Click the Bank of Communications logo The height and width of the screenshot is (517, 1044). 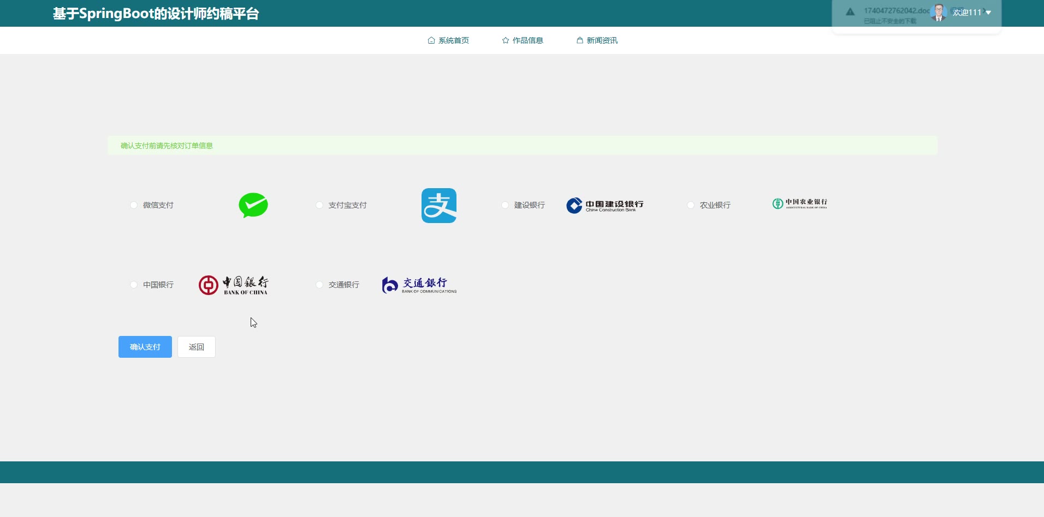pyautogui.click(x=419, y=285)
